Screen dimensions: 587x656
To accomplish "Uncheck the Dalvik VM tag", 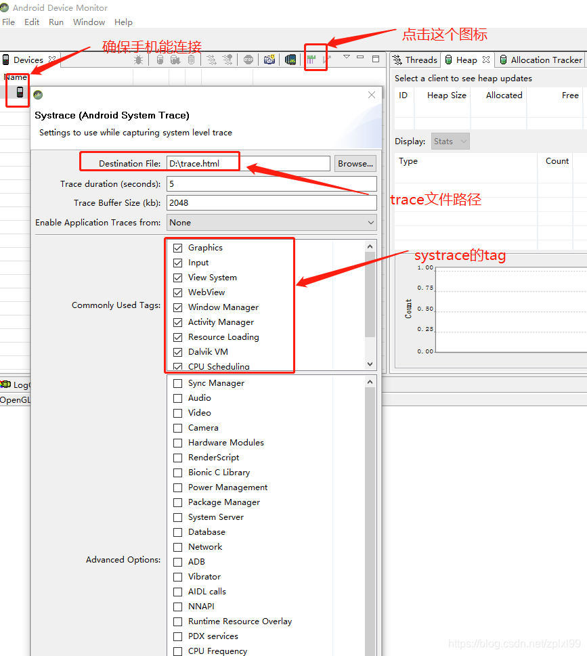I will (178, 352).
